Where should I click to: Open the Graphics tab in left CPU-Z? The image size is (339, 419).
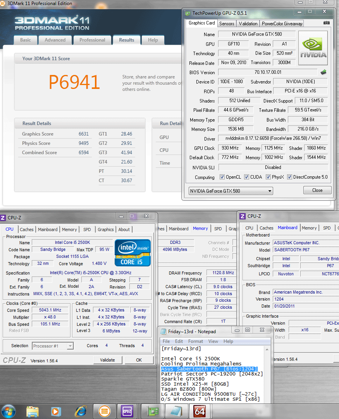click(x=105, y=229)
